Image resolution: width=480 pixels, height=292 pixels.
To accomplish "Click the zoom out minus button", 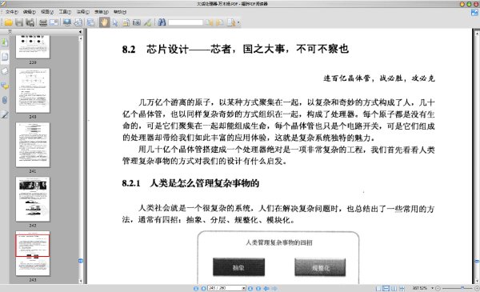I will click(x=438, y=288).
